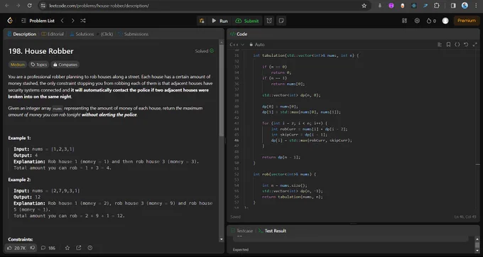Format the code with the format icon
This screenshot has height=257, width=483.
440,45
